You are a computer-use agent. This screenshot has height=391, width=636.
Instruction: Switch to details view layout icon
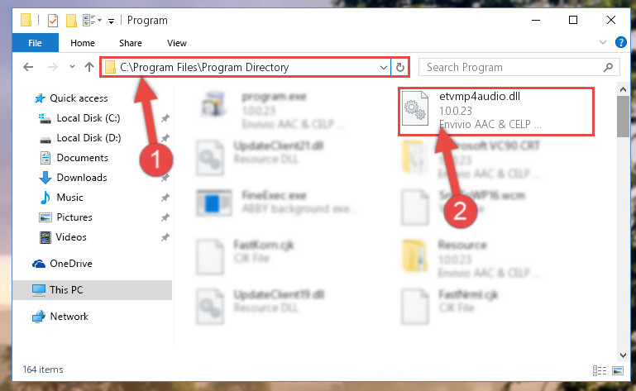pos(599,370)
